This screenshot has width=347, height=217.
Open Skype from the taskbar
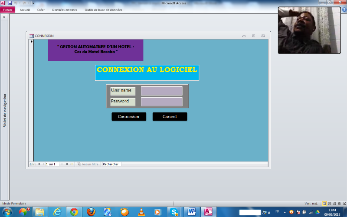click(174, 212)
